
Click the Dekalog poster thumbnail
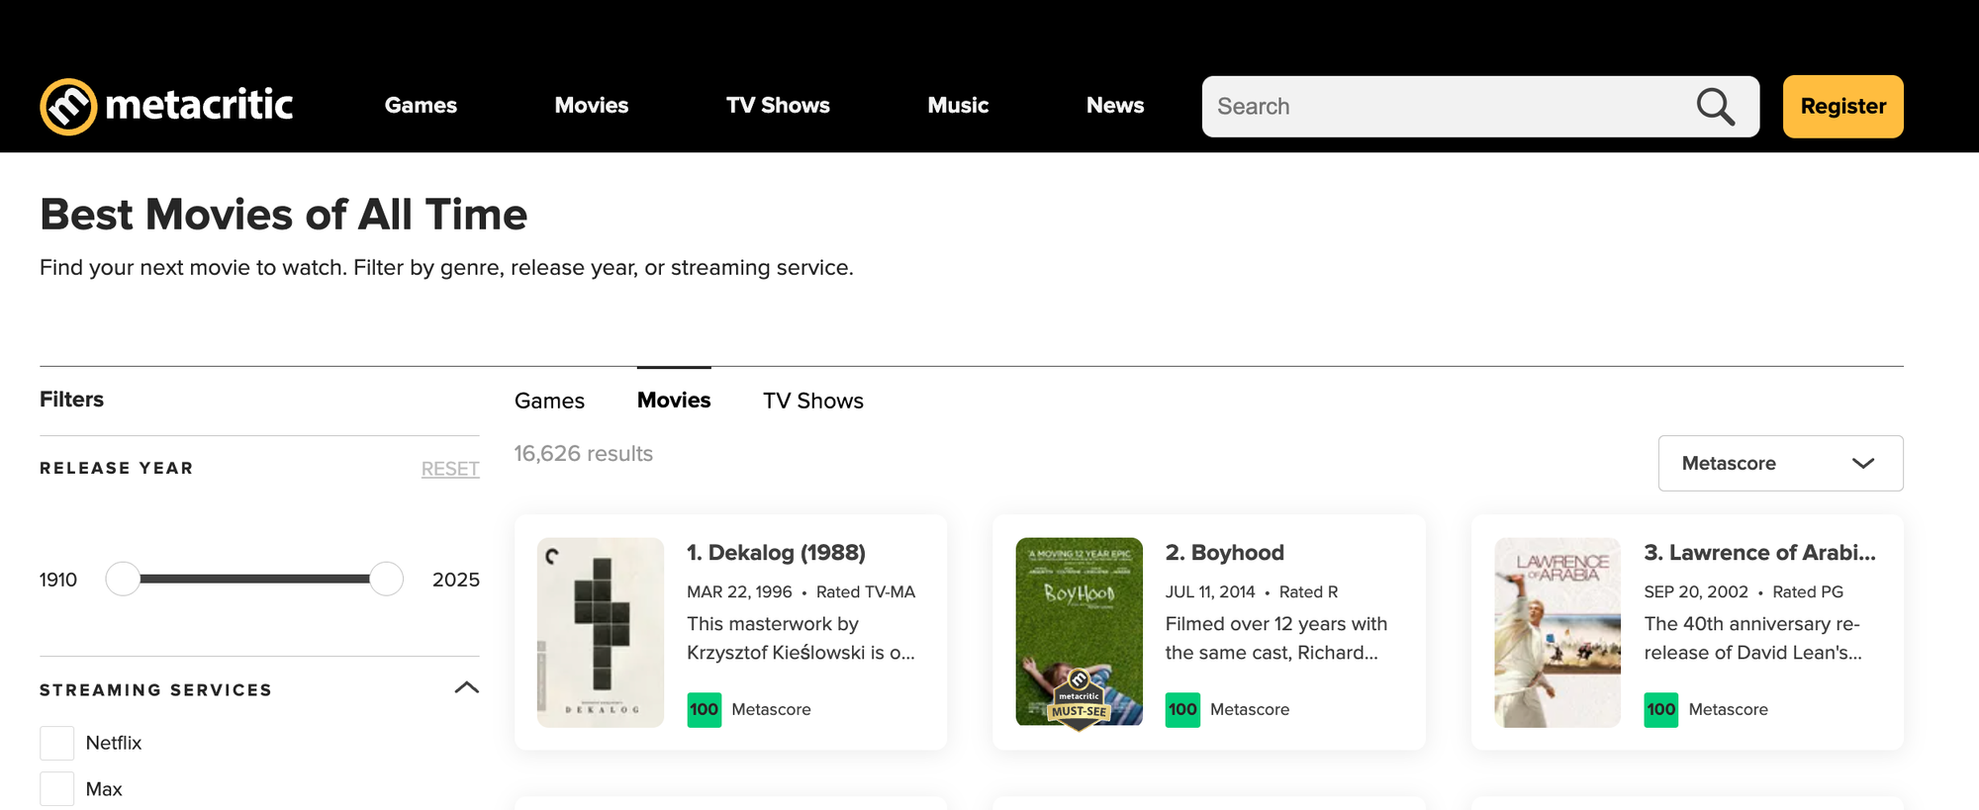point(600,633)
